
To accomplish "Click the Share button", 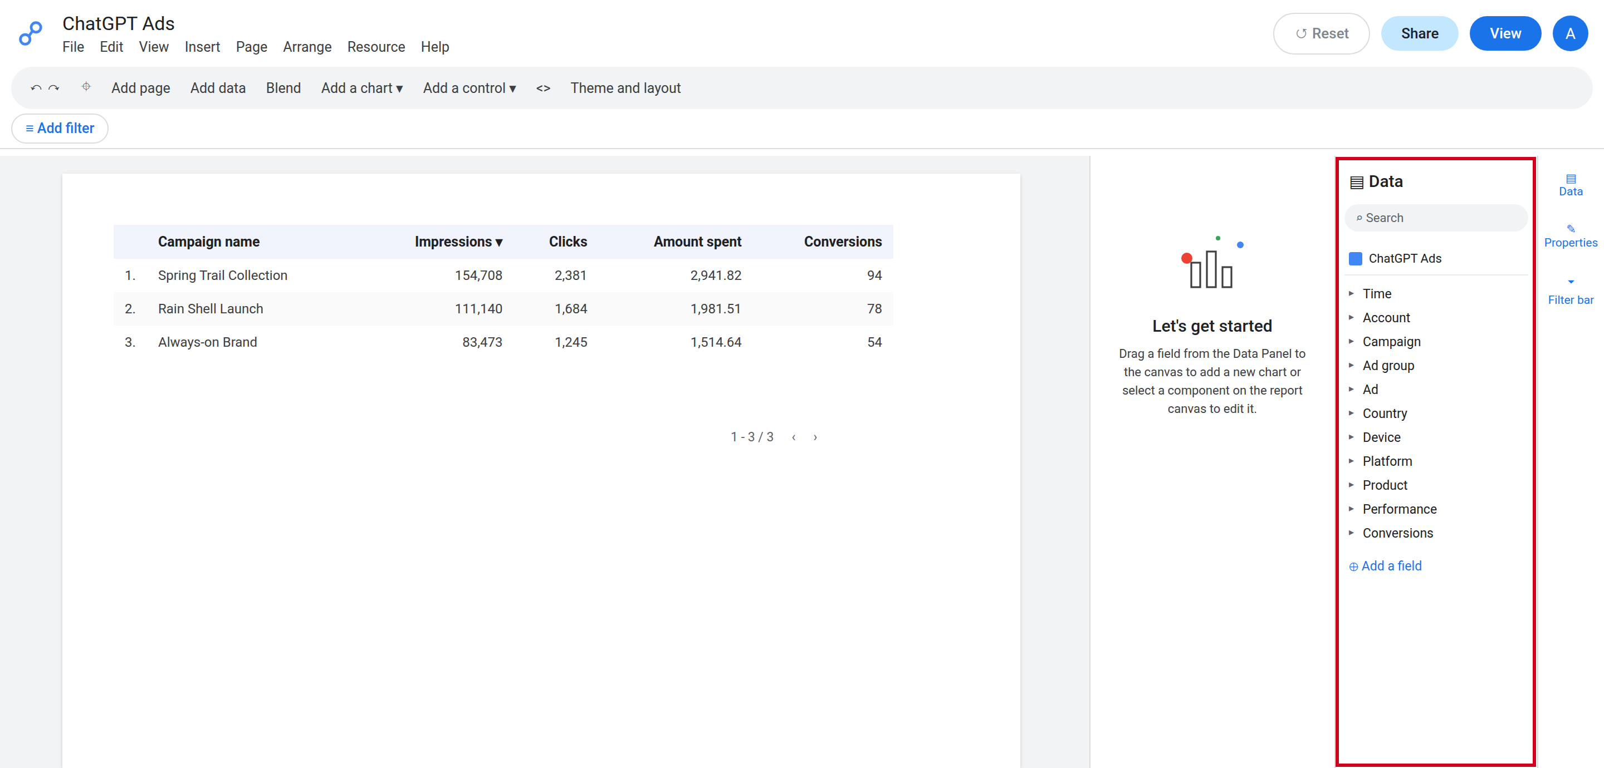I will click(x=1419, y=33).
